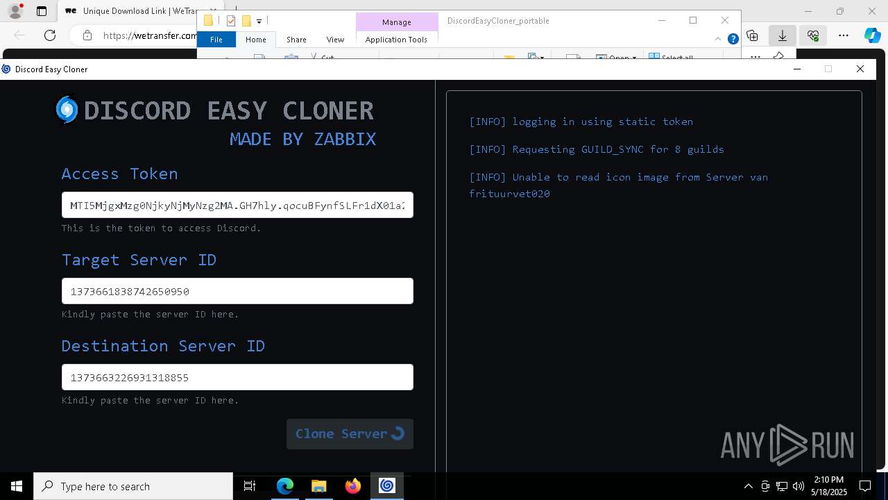Click into the Access Token field
Image resolution: width=888 pixels, height=500 pixels.
tap(237, 205)
